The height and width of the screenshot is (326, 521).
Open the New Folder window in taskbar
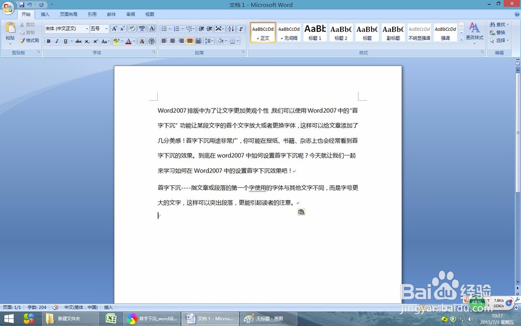pyautogui.click(x=70, y=319)
